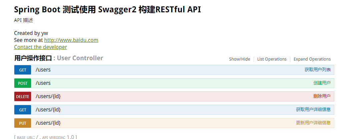Open the http://www.baidu.com link
340x139 pixels.
[71, 40]
